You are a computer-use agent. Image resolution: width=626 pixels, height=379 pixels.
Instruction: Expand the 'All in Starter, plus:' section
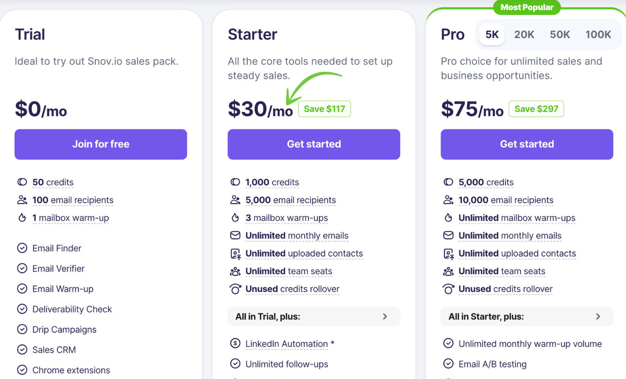pos(527,316)
